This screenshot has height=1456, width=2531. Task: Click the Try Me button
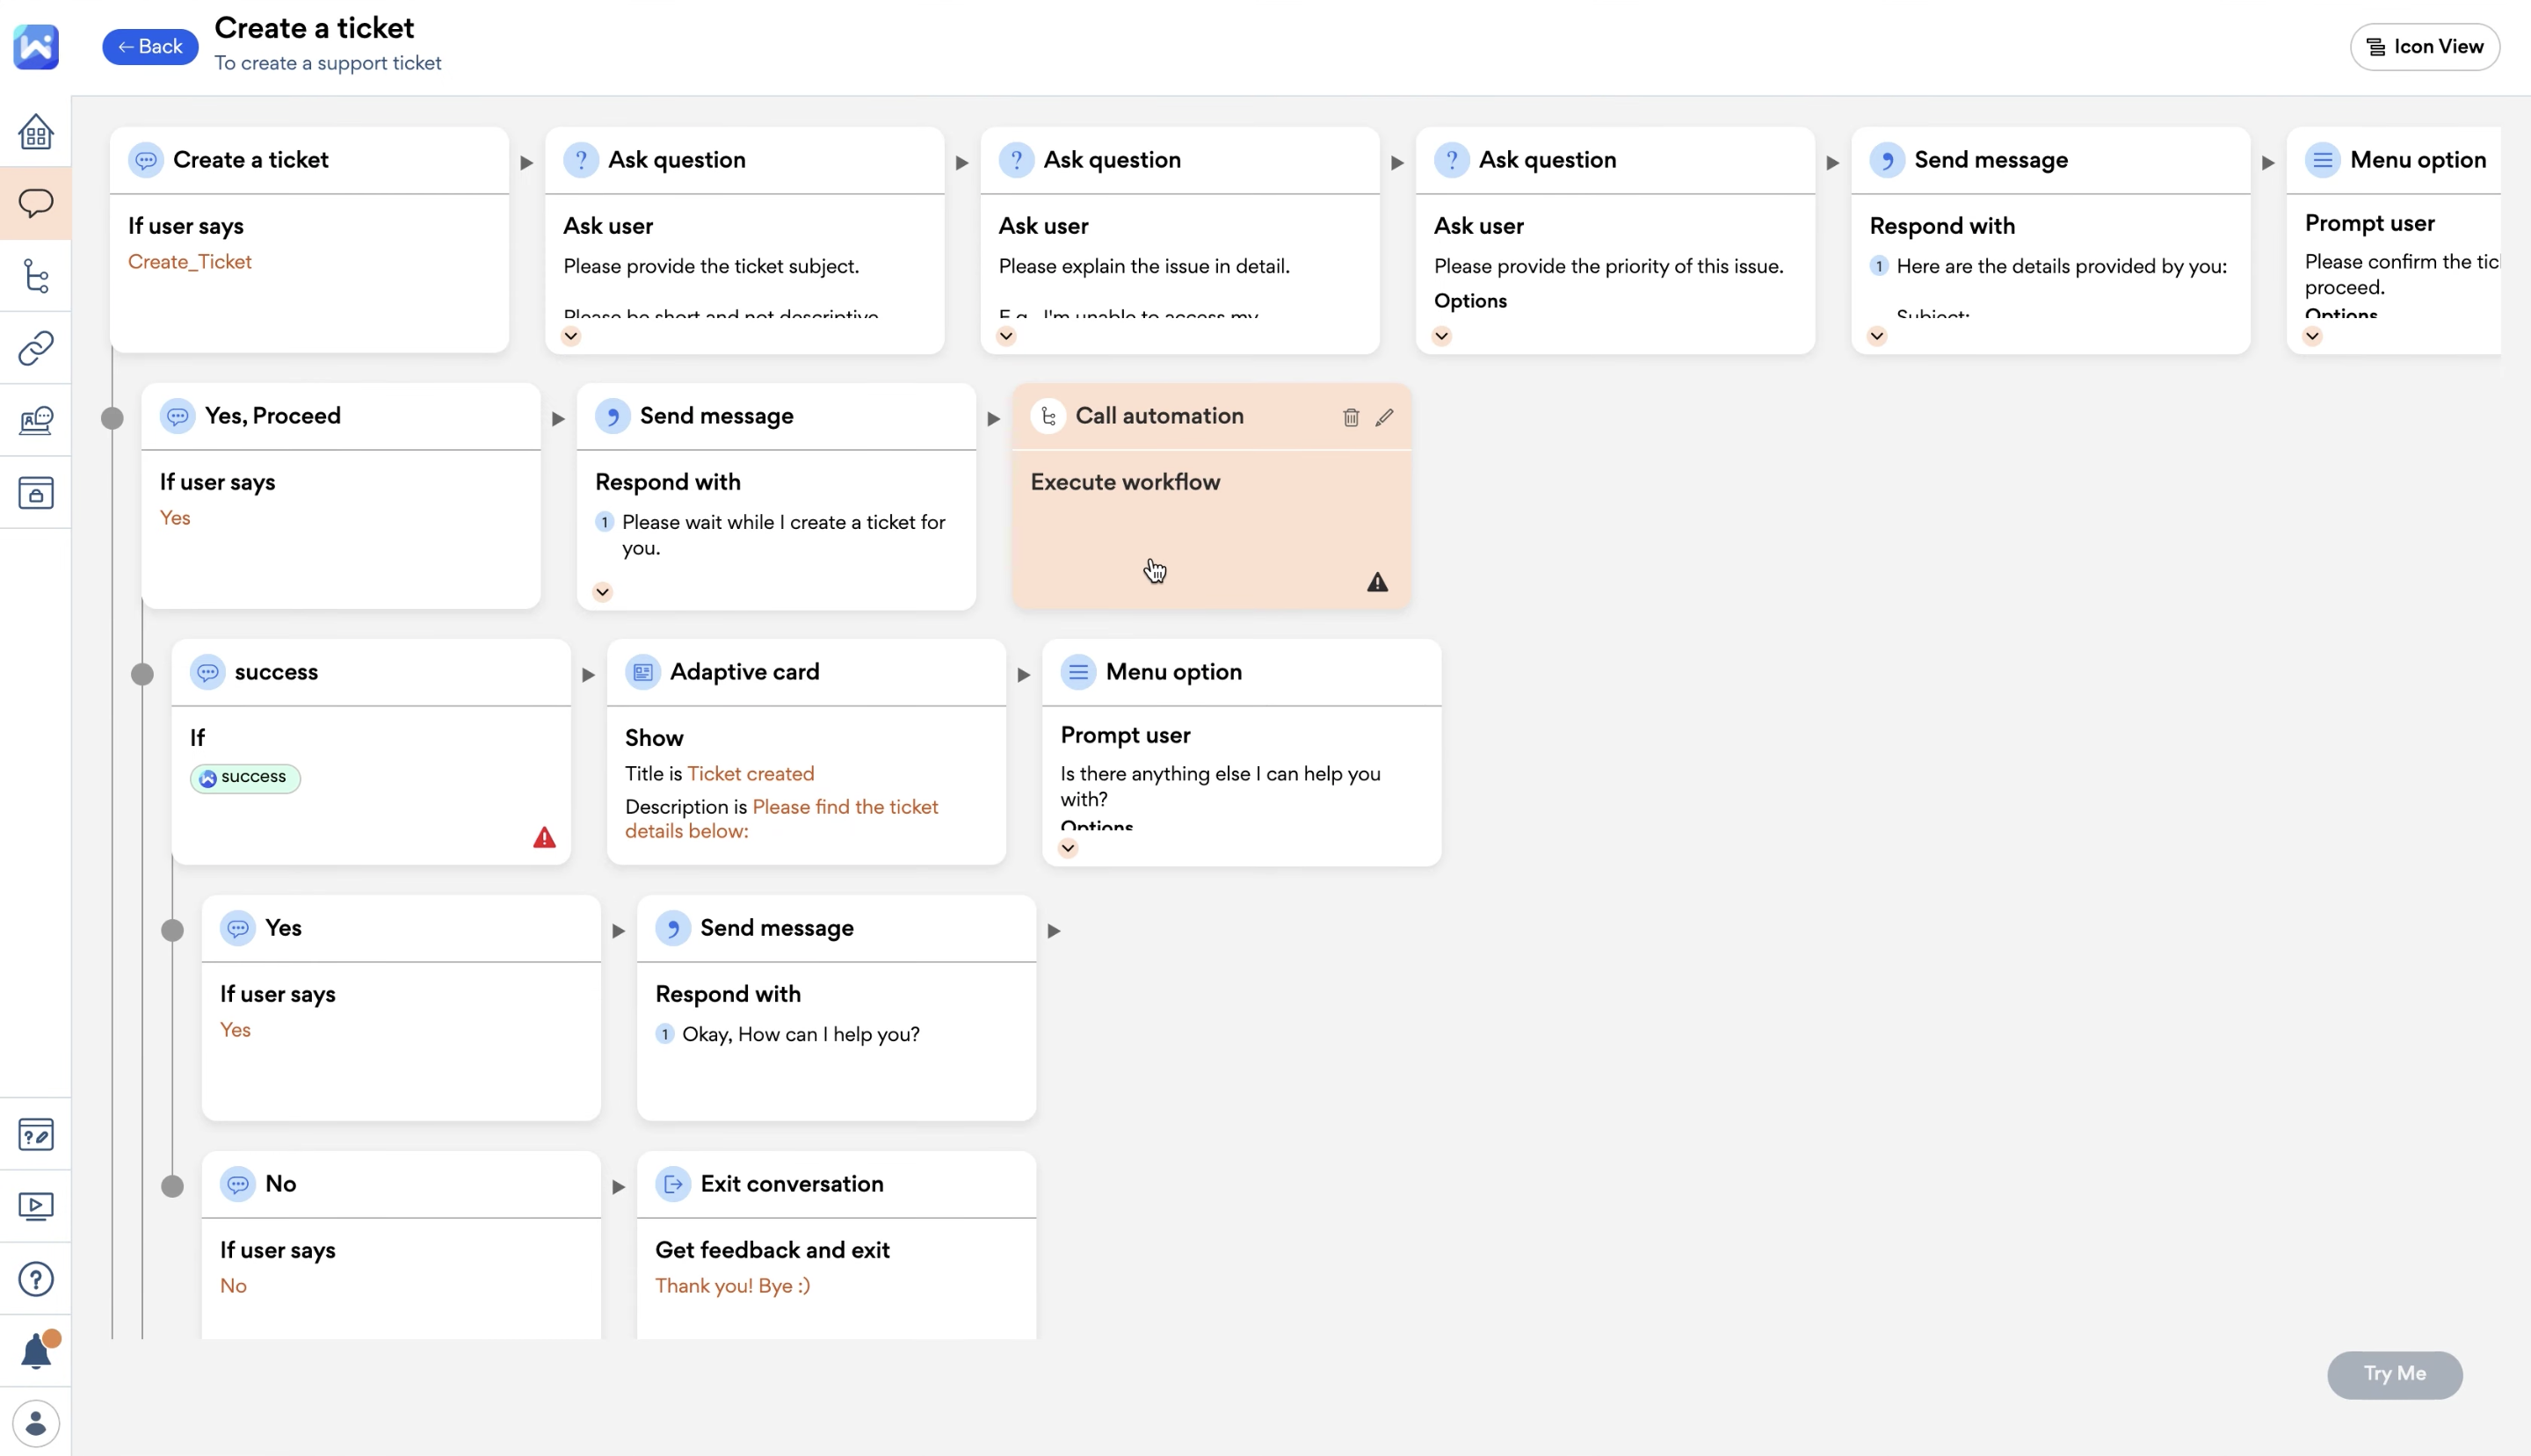pos(2394,1374)
